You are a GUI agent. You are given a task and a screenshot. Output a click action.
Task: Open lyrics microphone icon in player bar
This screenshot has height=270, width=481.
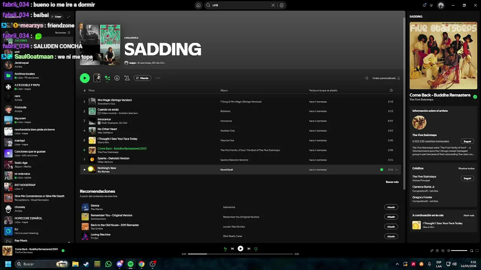[x=432, y=250]
